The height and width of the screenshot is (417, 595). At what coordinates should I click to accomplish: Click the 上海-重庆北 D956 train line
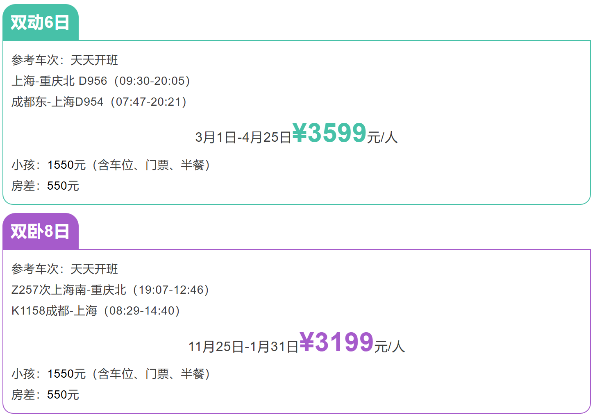click(101, 81)
